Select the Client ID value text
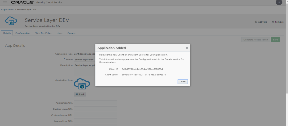The image size is (288, 126). point(142,69)
